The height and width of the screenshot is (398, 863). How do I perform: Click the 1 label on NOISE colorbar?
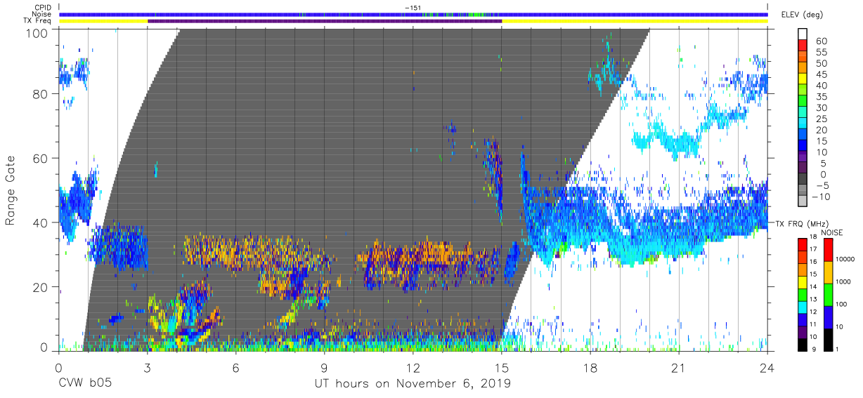(838, 349)
